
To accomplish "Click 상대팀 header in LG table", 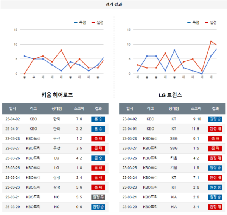I will 174,109.
